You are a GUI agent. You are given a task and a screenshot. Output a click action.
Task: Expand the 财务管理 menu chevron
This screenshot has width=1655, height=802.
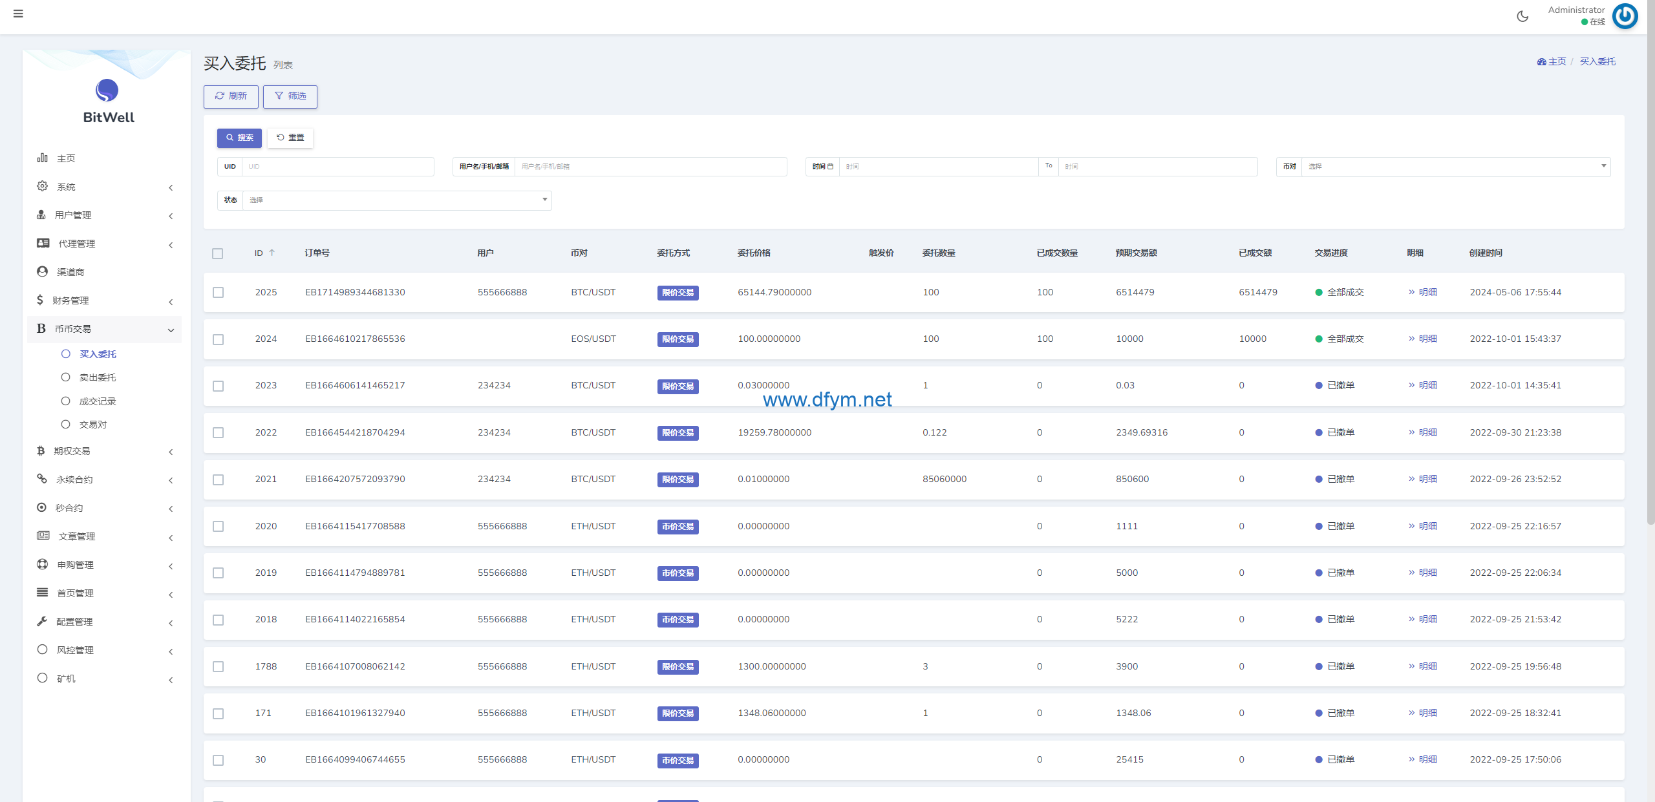pos(171,302)
